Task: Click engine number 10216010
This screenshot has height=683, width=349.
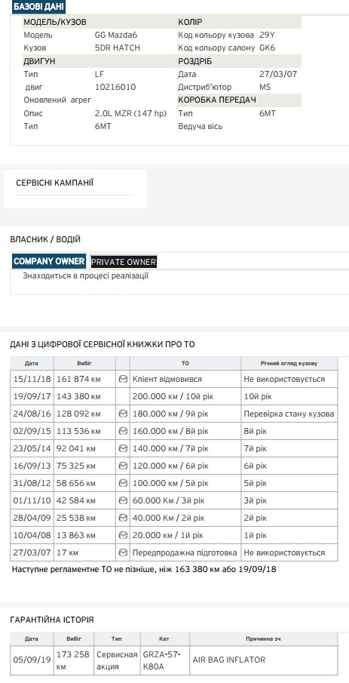Action: click(115, 87)
